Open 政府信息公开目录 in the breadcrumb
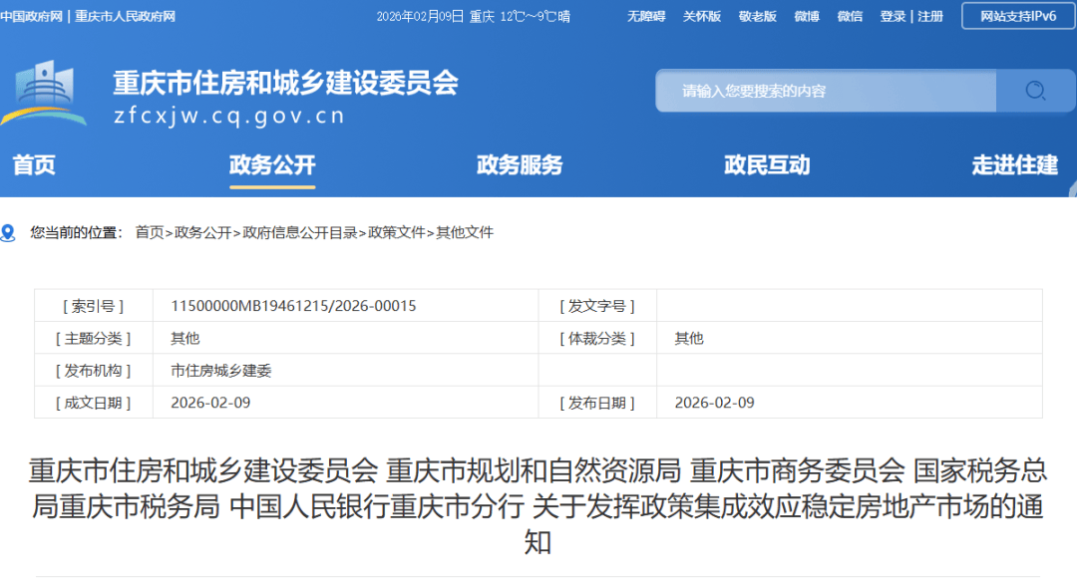 (300, 233)
